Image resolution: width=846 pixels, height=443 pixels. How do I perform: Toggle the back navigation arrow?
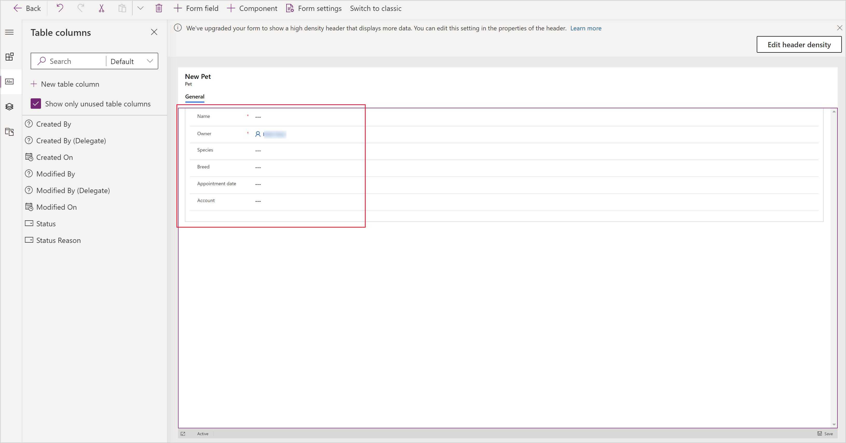click(17, 8)
